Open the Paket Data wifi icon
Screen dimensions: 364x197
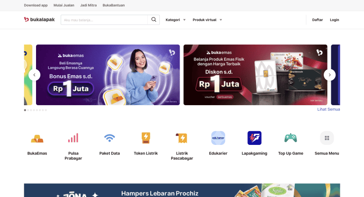(109, 138)
